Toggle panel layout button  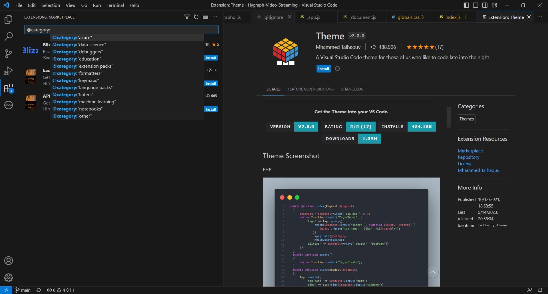pyautogui.click(x=476, y=5)
